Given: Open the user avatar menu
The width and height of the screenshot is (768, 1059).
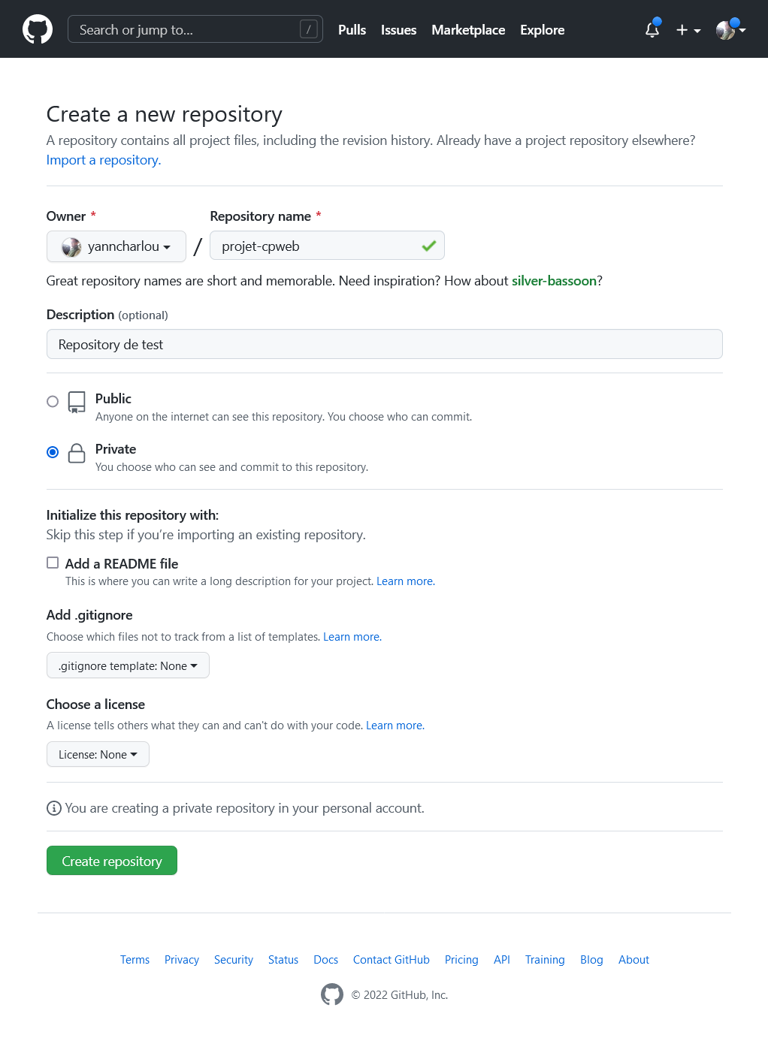Looking at the screenshot, I should pyautogui.click(x=730, y=30).
